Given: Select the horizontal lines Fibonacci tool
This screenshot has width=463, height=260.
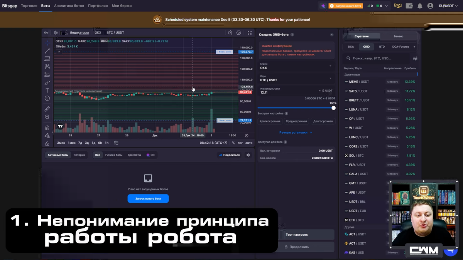Looking at the screenshot, I should pyautogui.click(x=47, y=59).
